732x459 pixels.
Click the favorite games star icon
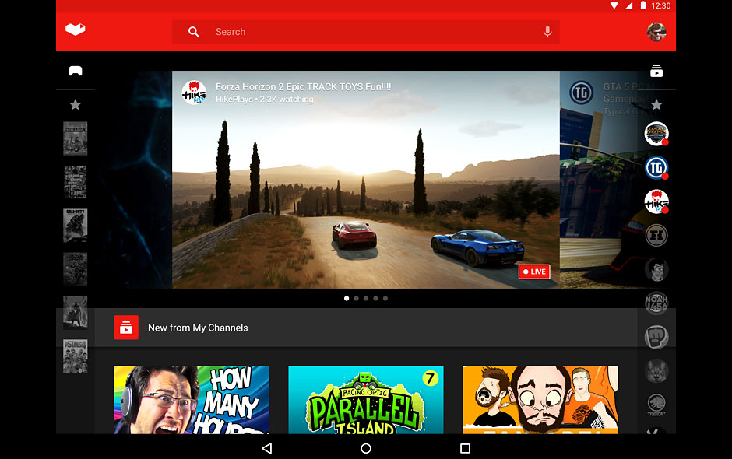pos(75,104)
